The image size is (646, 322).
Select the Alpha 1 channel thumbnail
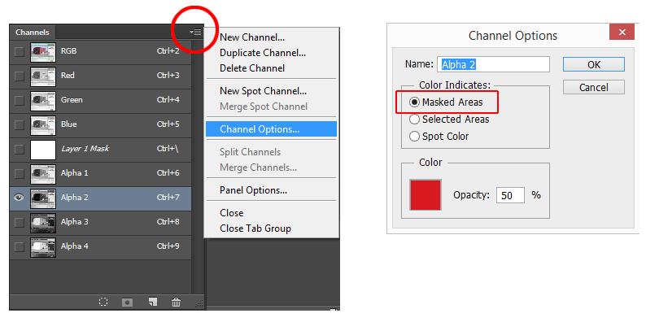(43, 174)
